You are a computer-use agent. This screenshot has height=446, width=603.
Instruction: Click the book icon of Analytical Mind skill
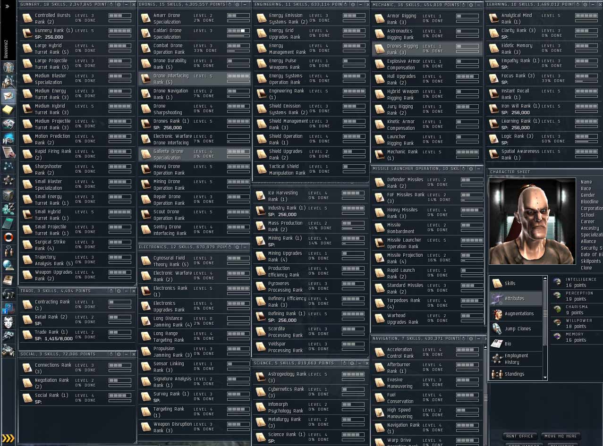[x=494, y=18]
